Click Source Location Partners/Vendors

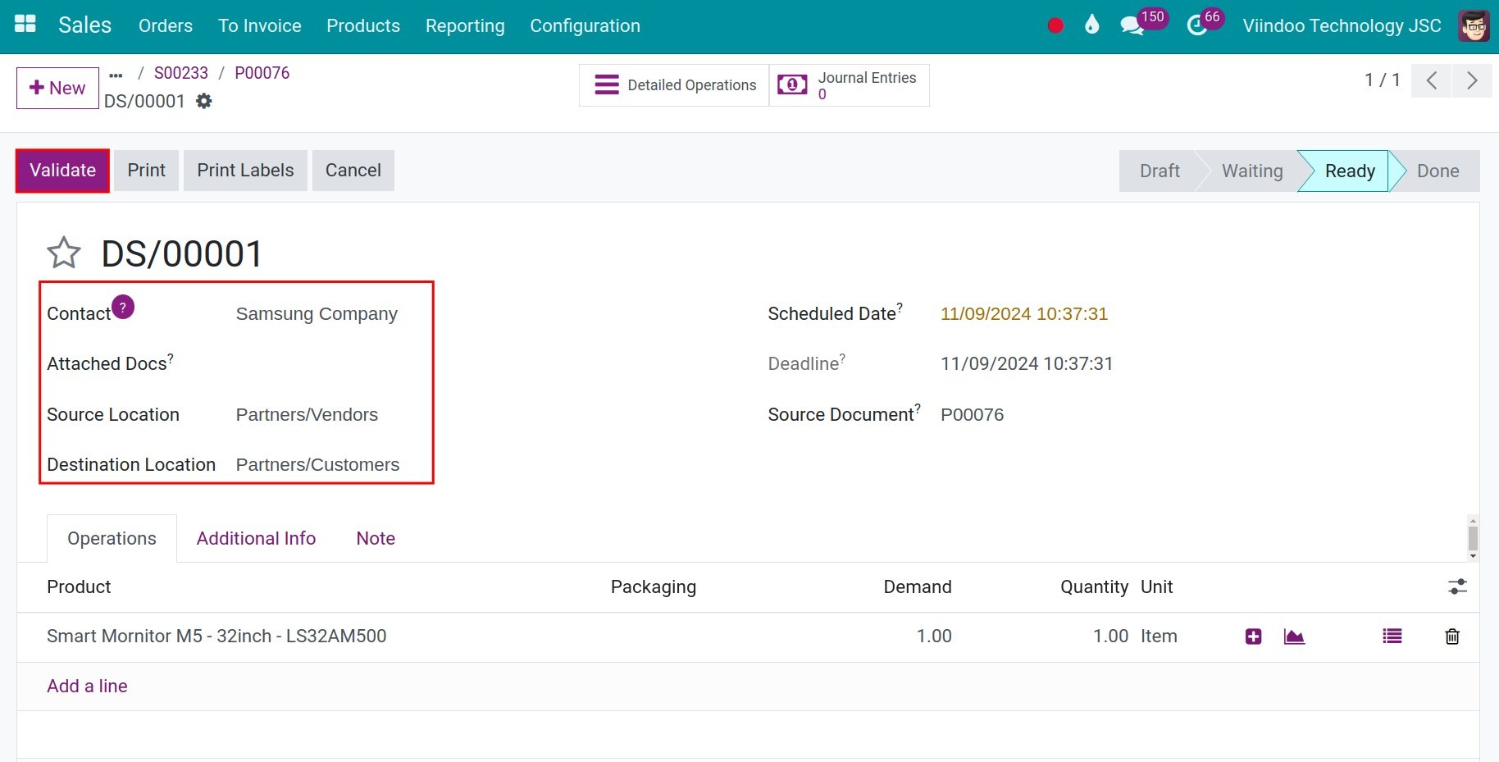pyautogui.click(x=307, y=415)
